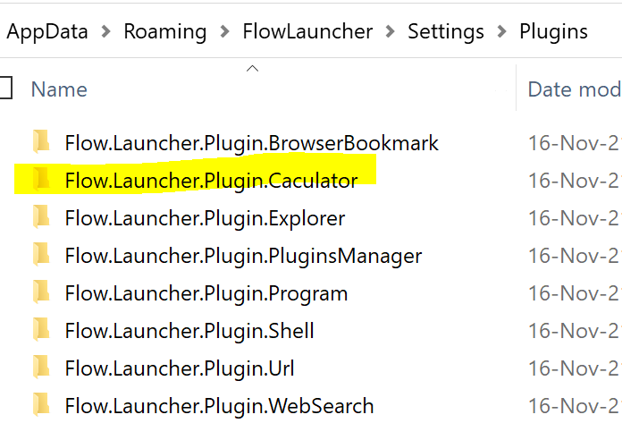Screen dimensions: 622x440
Task: Click the date of the PluginsManager row
Action: point(575,256)
